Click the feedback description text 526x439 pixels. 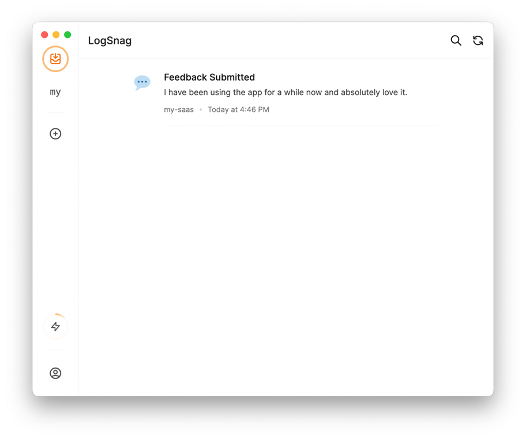click(285, 92)
